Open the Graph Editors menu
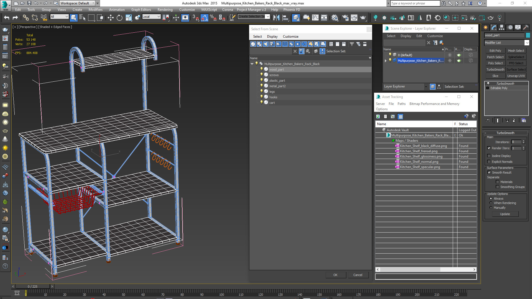Image resolution: width=532 pixels, height=299 pixels. click(141, 10)
